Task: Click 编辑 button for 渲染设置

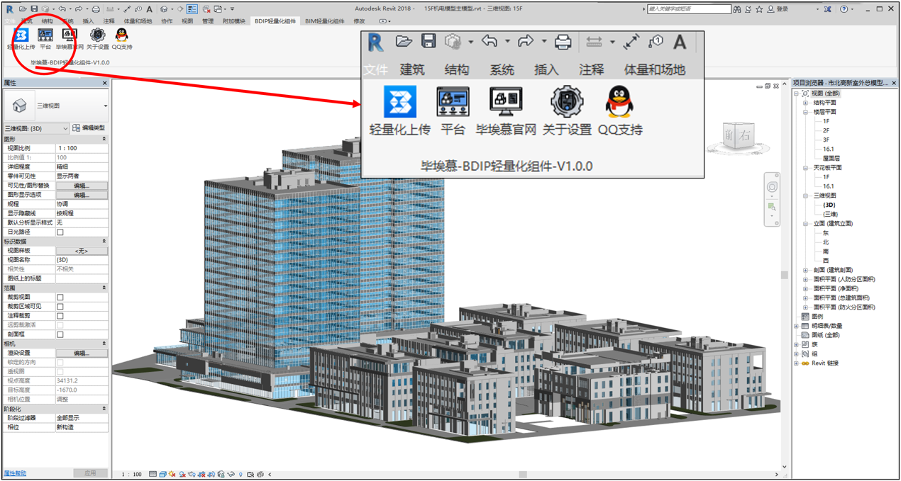Action: pyautogui.click(x=82, y=353)
